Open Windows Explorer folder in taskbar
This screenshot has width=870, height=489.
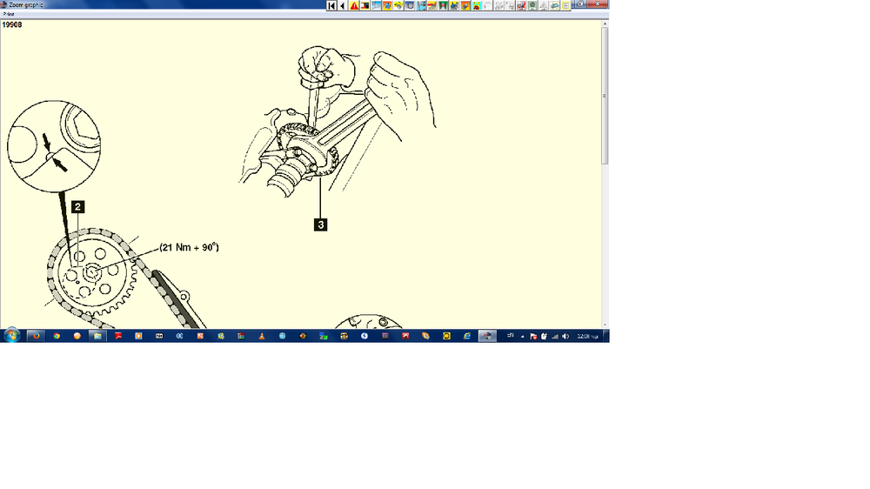tap(97, 336)
